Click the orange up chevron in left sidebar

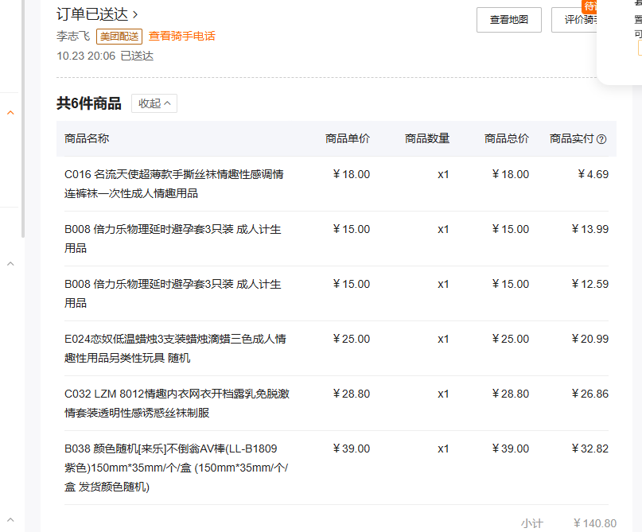(10, 113)
